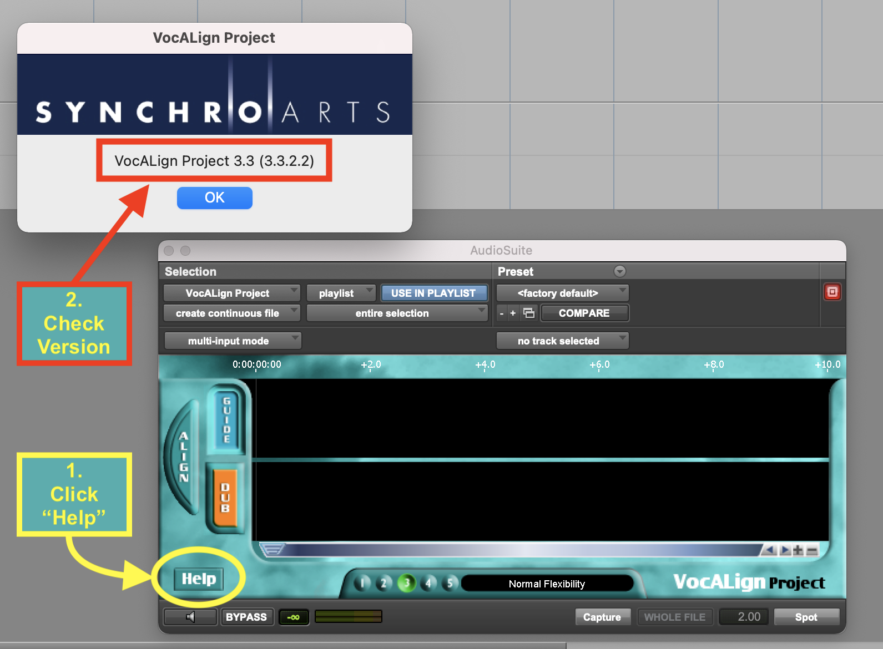Open the plug-in settings select icon
This screenshot has height=649, width=883.
[529, 313]
